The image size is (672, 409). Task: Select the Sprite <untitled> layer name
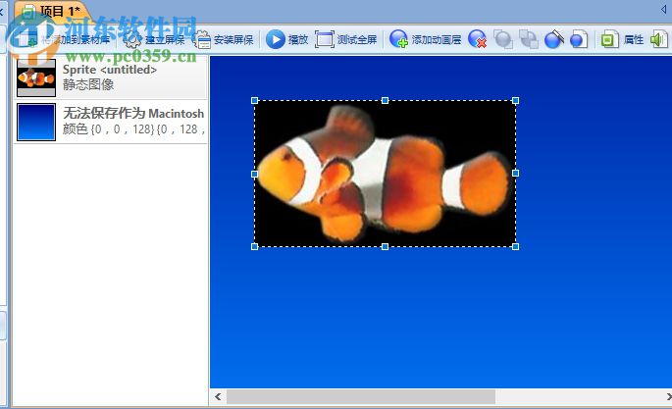tap(110, 70)
